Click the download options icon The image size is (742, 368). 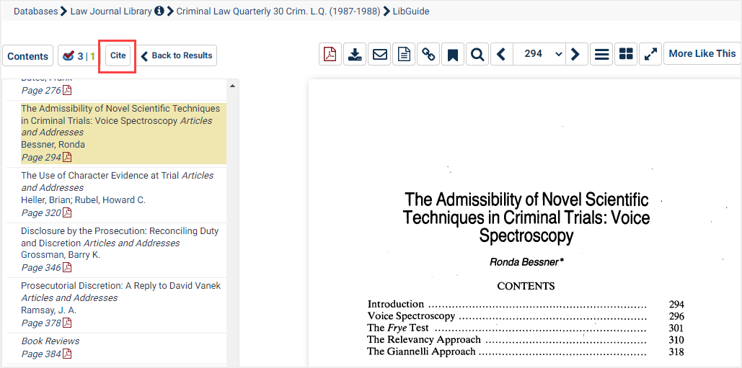tap(355, 54)
